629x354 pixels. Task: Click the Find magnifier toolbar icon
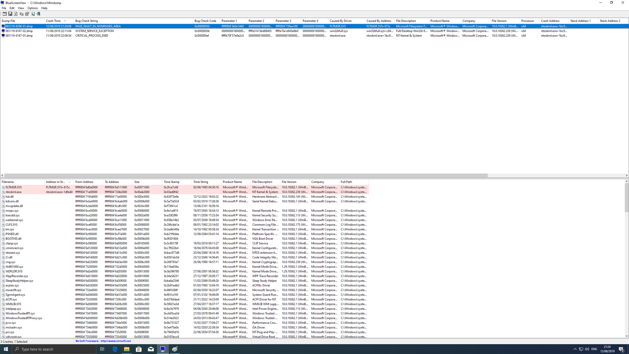(x=33, y=14)
